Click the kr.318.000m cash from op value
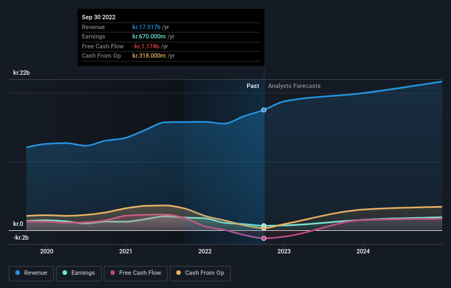Viewport: 451px width, 288px height. [x=149, y=56]
